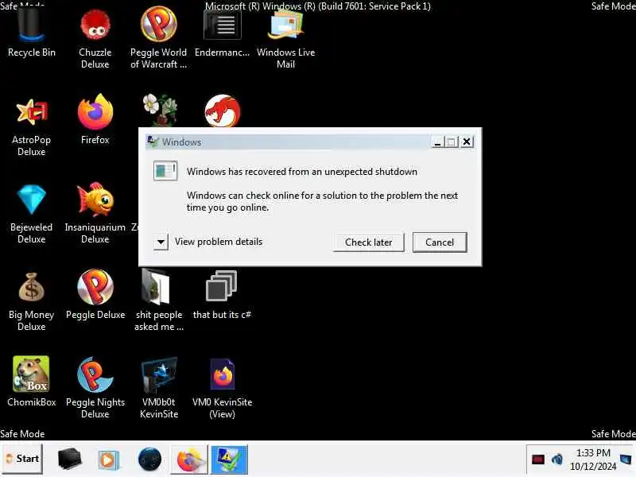The height and width of the screenshot is (477, 636).
Task: Open the Recycle Bin desktop icon
Action: (x=32, y=33)
